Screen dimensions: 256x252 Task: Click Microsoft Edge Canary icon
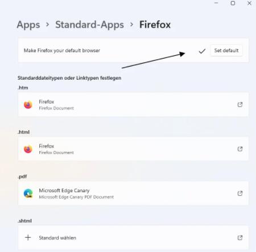(x=28, y=193)
